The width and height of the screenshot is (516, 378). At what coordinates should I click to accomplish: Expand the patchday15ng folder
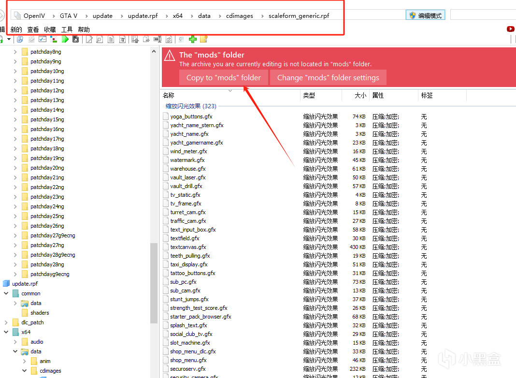click(x=15, y=119)
